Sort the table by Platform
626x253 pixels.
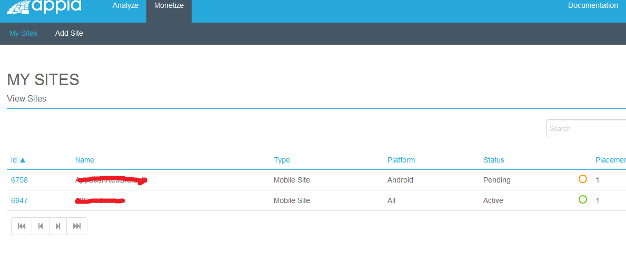pyautogui.click(x=401, y=160)
